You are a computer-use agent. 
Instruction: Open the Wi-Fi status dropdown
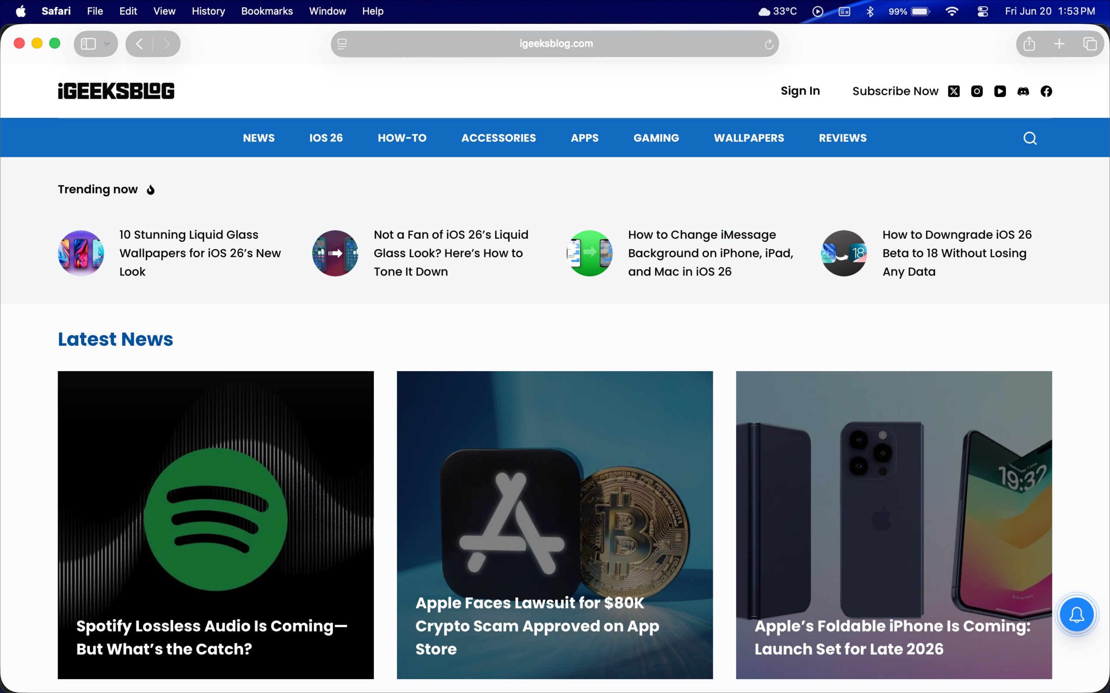click(x=952, y=11)
